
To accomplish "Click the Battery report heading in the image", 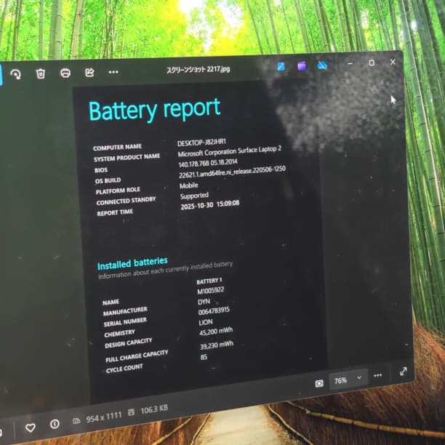I will coord(155,109).
